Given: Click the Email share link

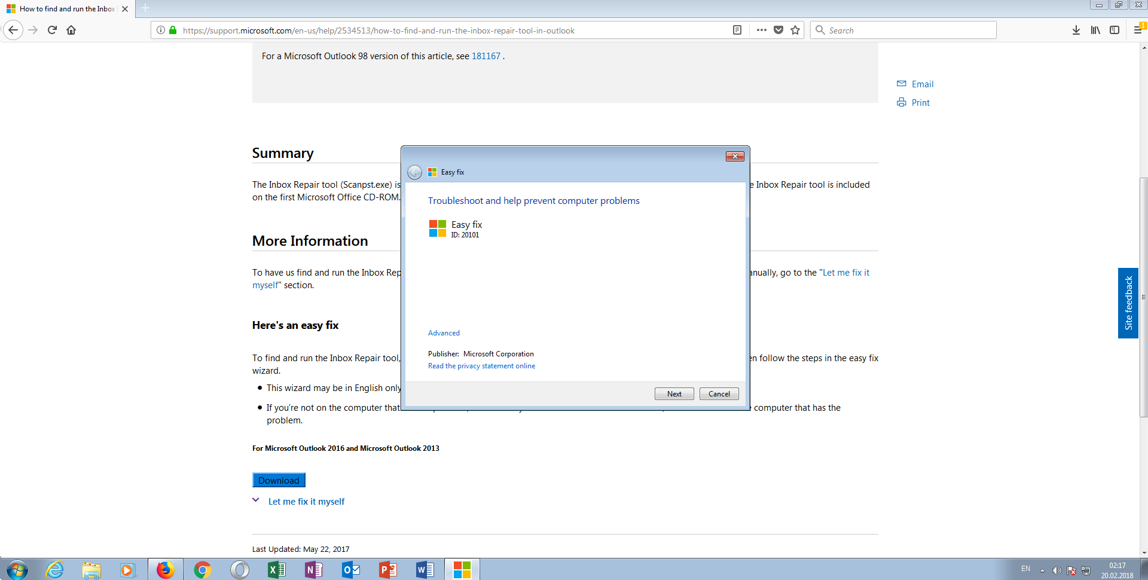Looking at the screenshot, I should [915, 84].
